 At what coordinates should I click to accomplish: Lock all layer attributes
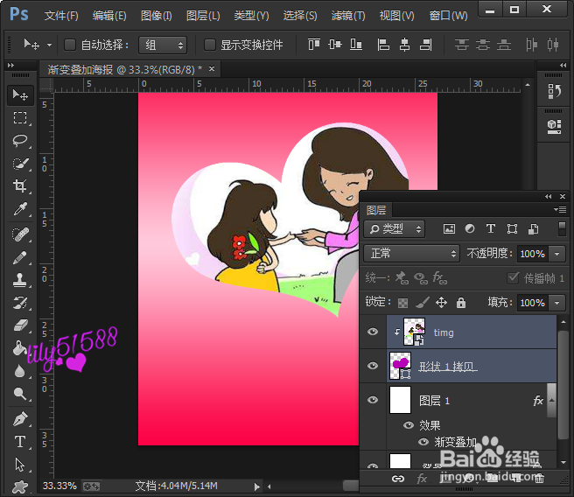click(x=461, y=303)
